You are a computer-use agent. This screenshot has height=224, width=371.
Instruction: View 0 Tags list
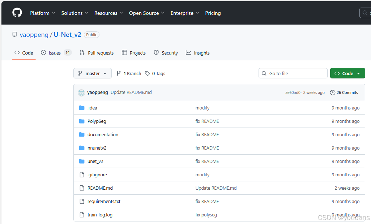[x=155, y=73]
